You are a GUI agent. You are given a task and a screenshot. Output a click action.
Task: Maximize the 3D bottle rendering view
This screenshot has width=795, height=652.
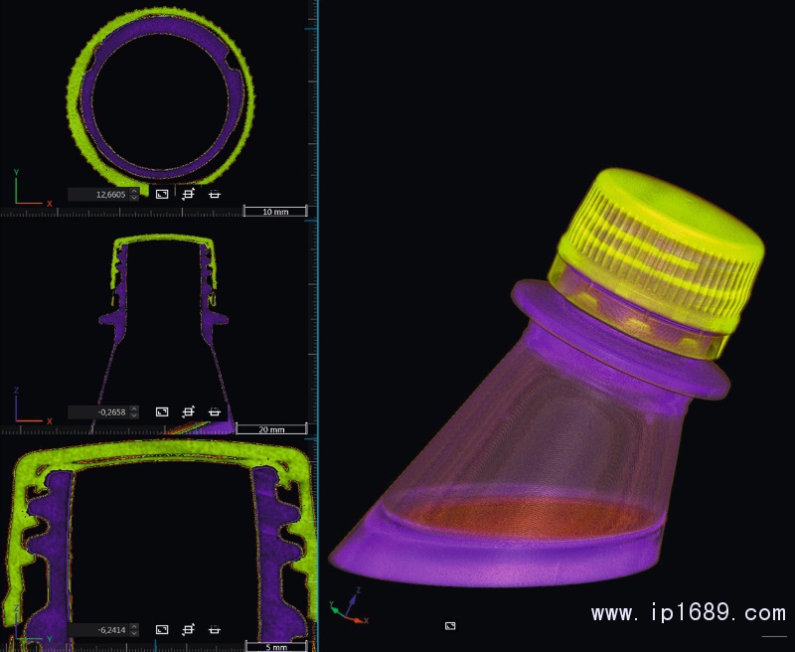(x=450, y=626)
